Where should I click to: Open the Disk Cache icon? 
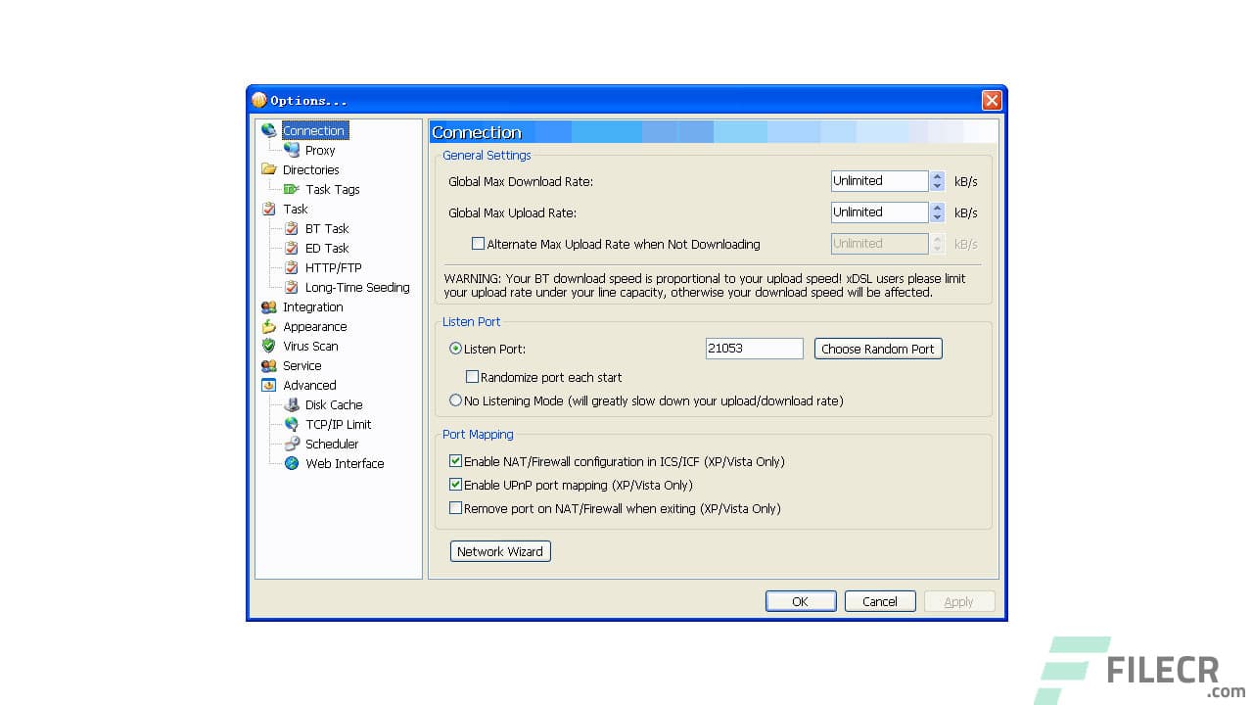click(292, 404)
